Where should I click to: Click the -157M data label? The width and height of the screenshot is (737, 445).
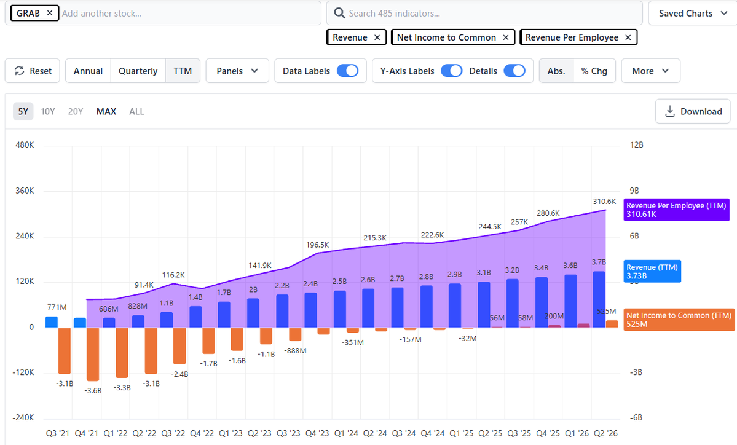pos(411,339)
